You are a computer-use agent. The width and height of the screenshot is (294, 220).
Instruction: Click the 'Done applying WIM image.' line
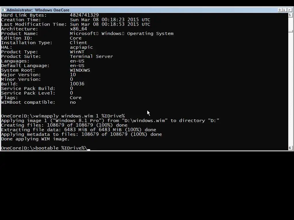point(35,139)
